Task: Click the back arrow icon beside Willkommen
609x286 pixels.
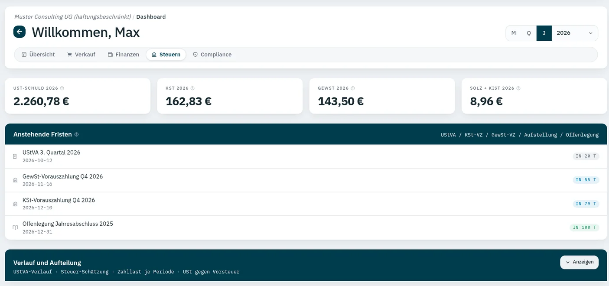Action: [x=20, y=32]
